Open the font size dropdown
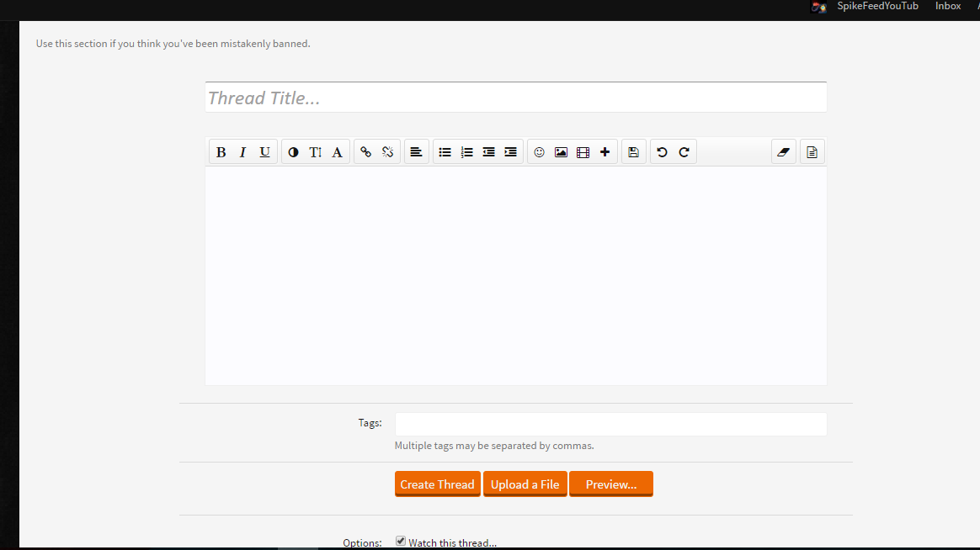980x550 pixels. [315, 151]
